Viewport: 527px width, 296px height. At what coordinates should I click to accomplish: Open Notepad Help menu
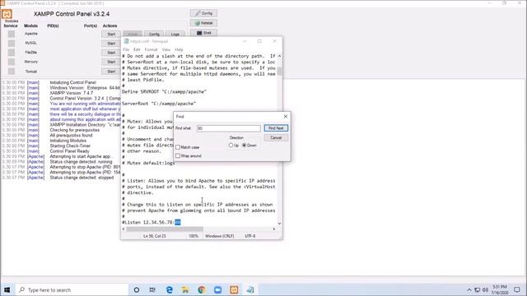[179, 49]
